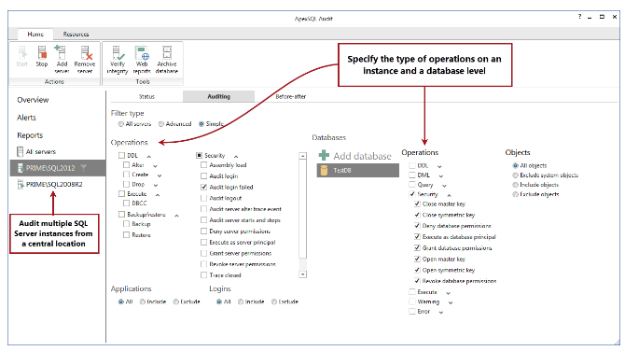The image size is (625, 351).
Task: Expand the database DML group chevron
Action: coord(441,175)
